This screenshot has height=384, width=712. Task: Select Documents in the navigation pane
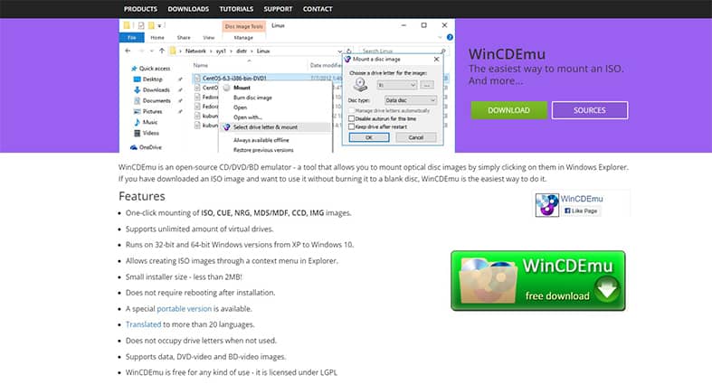click(x=157, y=100)
